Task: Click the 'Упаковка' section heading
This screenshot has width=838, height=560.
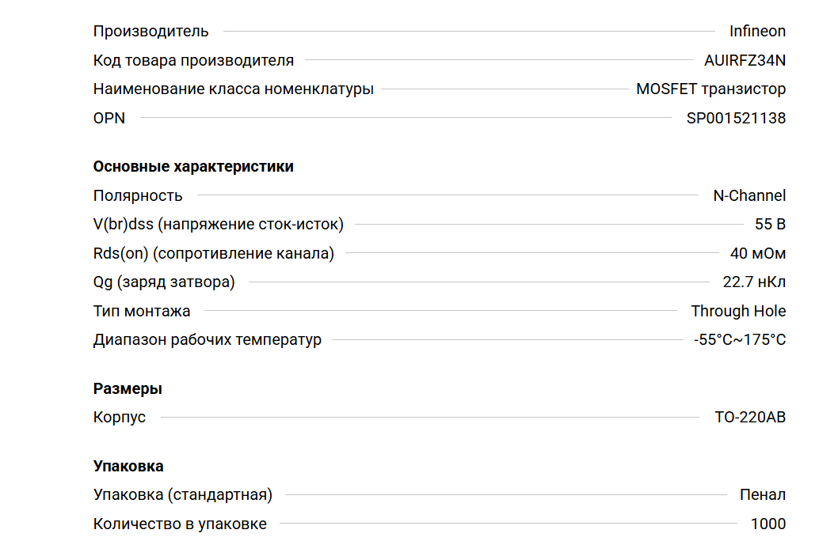Action: pos(128,467)
